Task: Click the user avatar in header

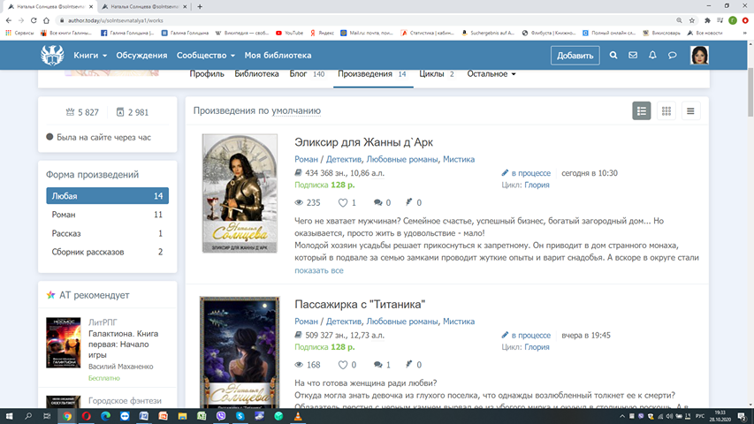Action: 700,56
